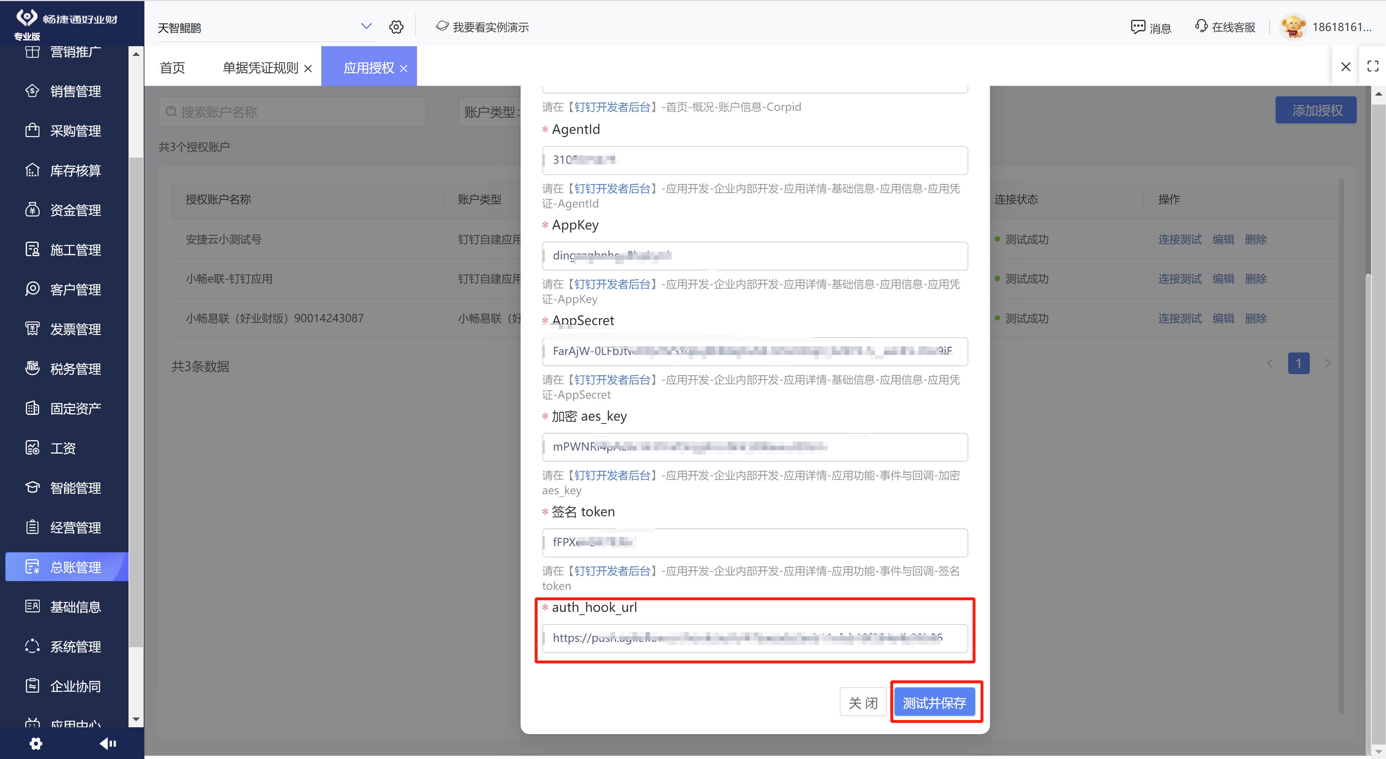Collapse sidebar with the arrow icon
1386x759 pixels.
(108, 743)
